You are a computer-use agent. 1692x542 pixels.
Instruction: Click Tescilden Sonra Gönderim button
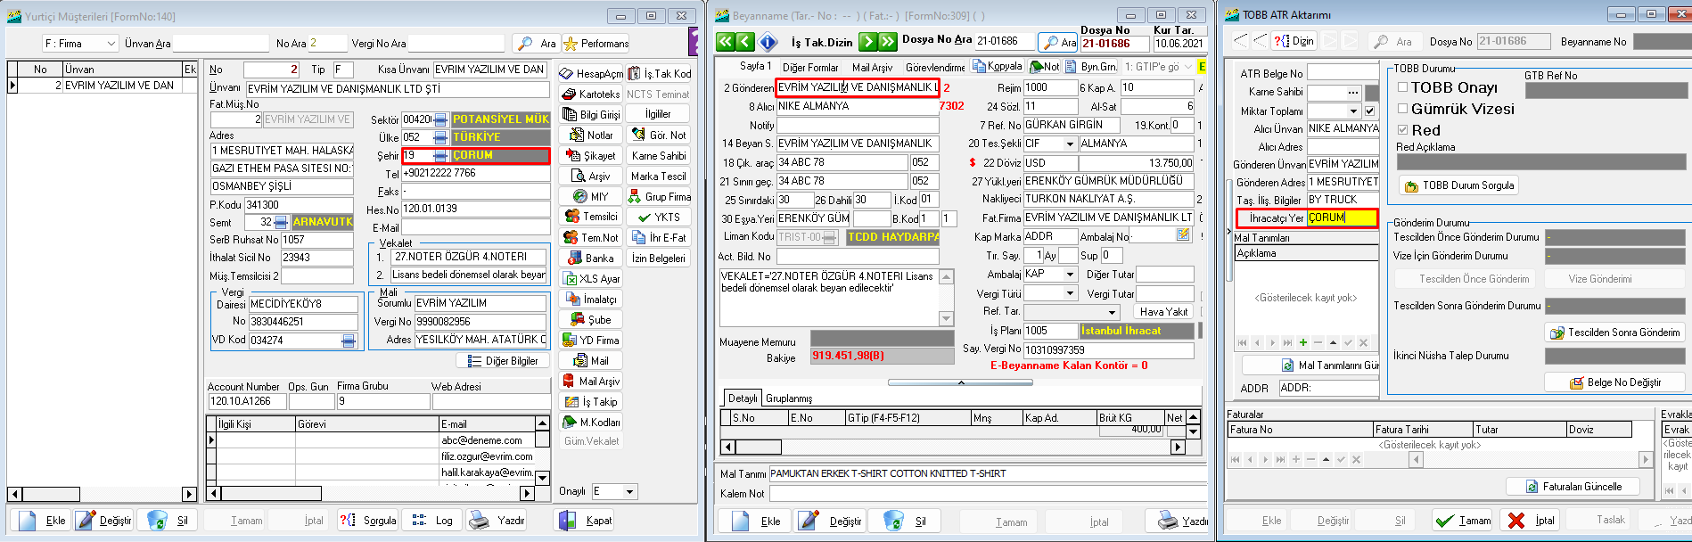pos(1614,333)
